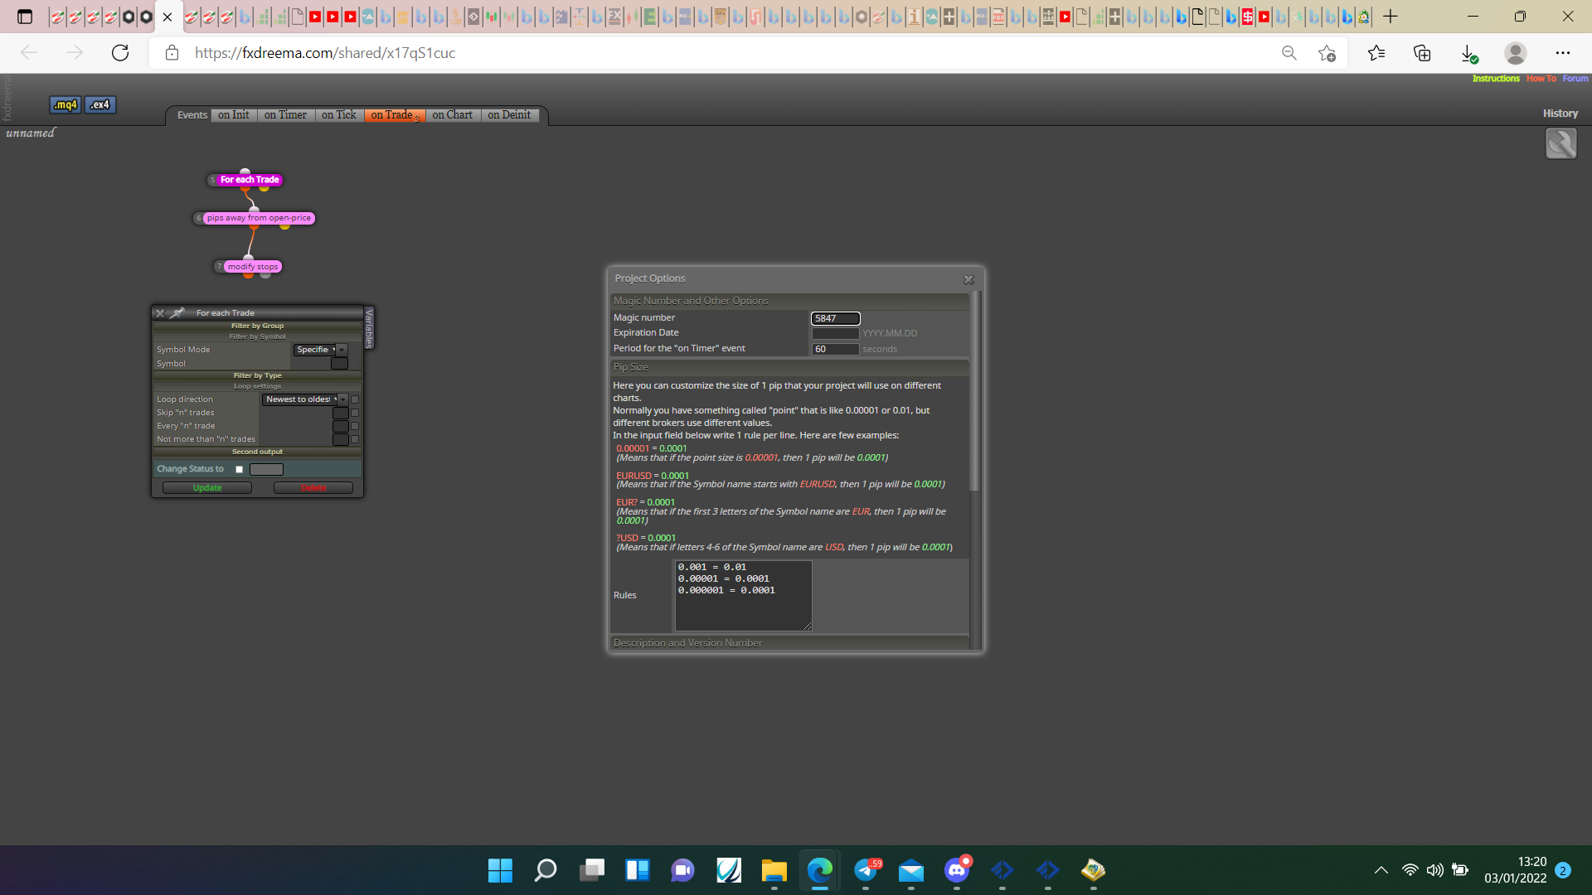The height and width of the screenshot is (895, 1592).
Task: Open taskbar Search
Action: point(546,870)
